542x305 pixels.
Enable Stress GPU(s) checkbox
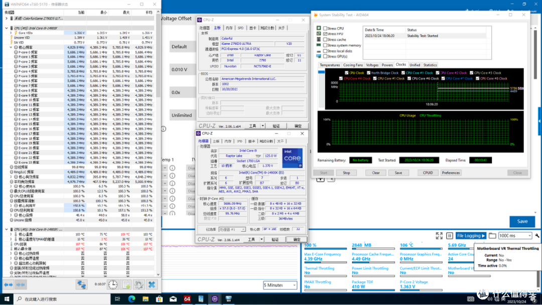(x=325, y=56)
